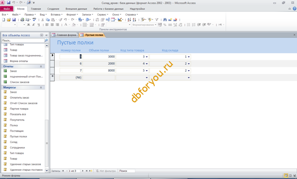Open the Надстройки ribbon tab
Screen dimensions: 297x179
pos(138,9)
